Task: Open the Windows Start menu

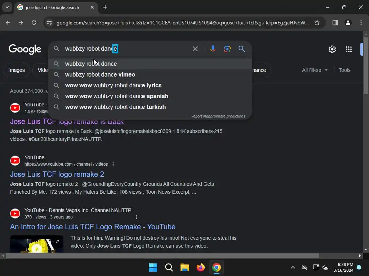Action: 153,267
